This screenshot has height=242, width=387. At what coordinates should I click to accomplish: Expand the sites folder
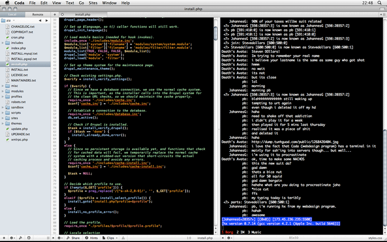[3, 118]
